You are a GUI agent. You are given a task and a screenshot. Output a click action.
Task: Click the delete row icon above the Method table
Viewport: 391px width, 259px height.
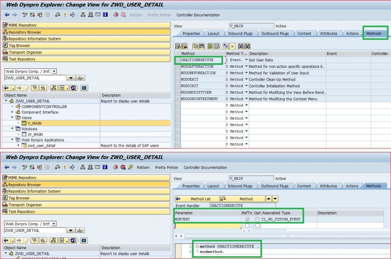coord(184,46)
